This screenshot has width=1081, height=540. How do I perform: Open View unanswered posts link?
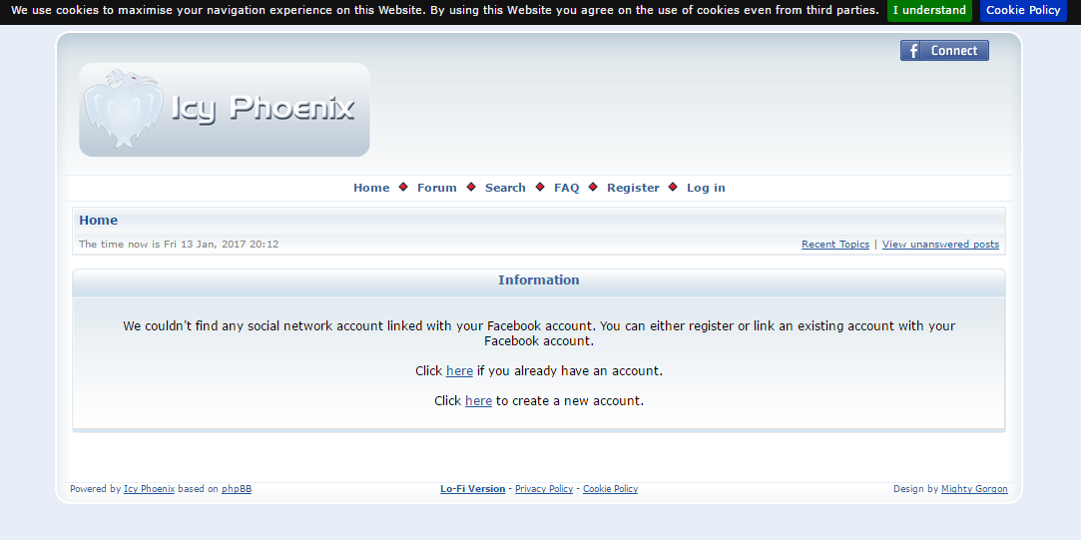(940, 245)
